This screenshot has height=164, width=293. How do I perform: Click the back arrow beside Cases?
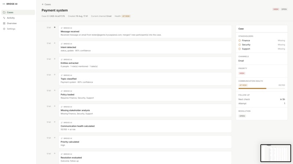tap(43, 4)
